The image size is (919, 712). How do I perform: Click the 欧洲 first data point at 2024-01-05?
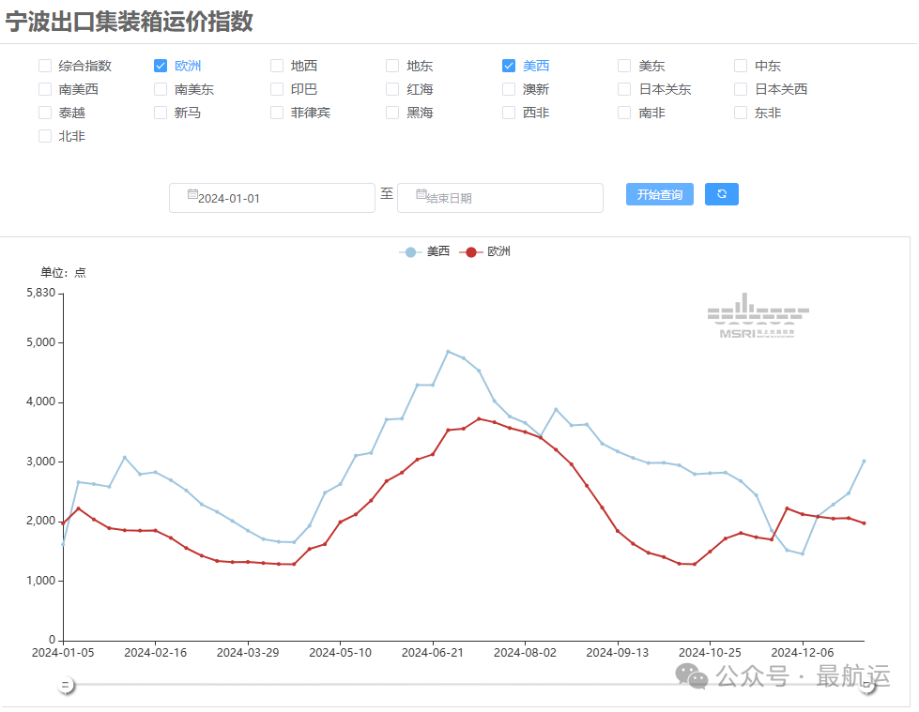[x=63, y=523]
